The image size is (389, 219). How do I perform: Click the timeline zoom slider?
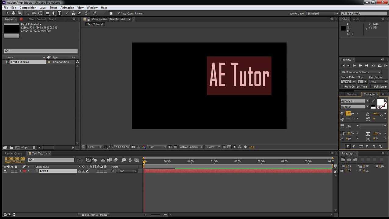pos(155,215)
